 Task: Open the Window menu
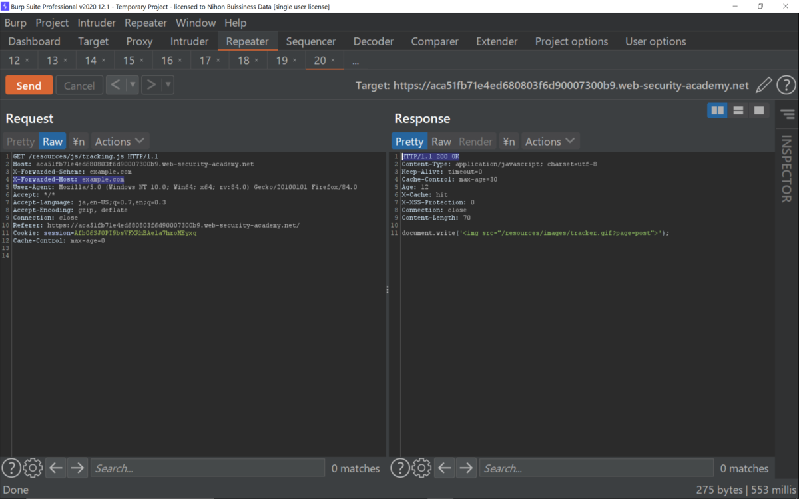pos(196,23)
